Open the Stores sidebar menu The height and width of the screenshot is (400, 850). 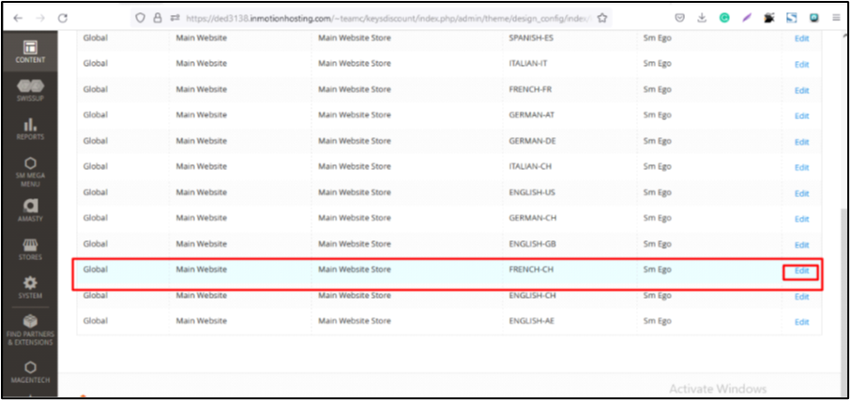(30, 249)
